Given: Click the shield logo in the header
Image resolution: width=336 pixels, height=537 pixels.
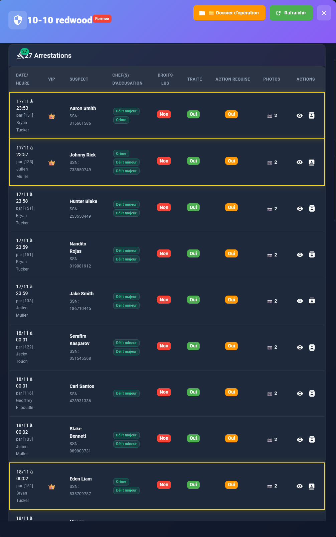Looking at the screenshot, I should pos(18,20).
